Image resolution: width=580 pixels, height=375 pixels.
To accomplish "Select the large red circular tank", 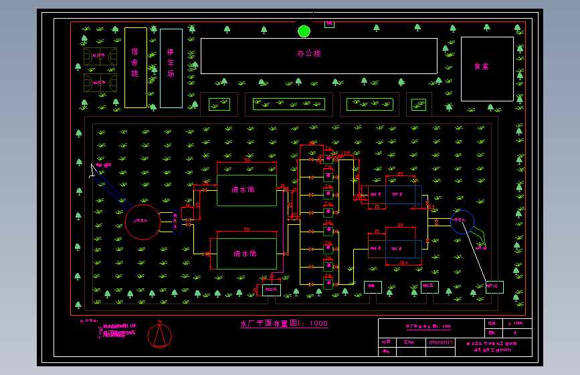I will coord(142,222).
